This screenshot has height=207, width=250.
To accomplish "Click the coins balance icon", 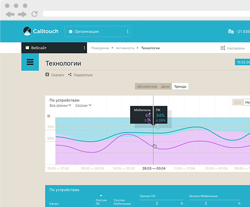I will [x=231, y=31].
